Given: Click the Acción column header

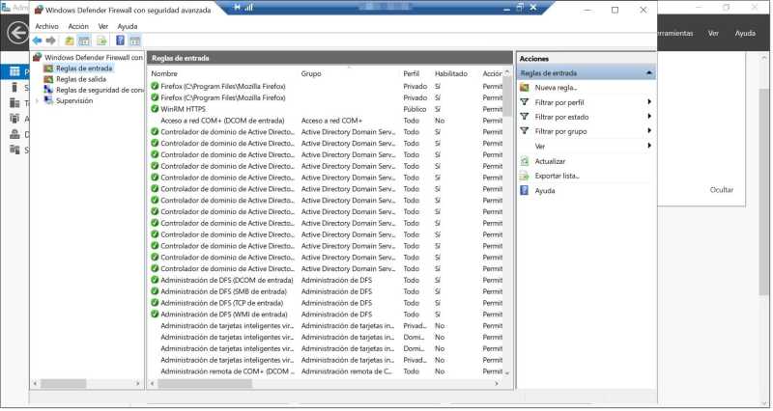Looking at the screenshot, I should click(x=492, y=73).
